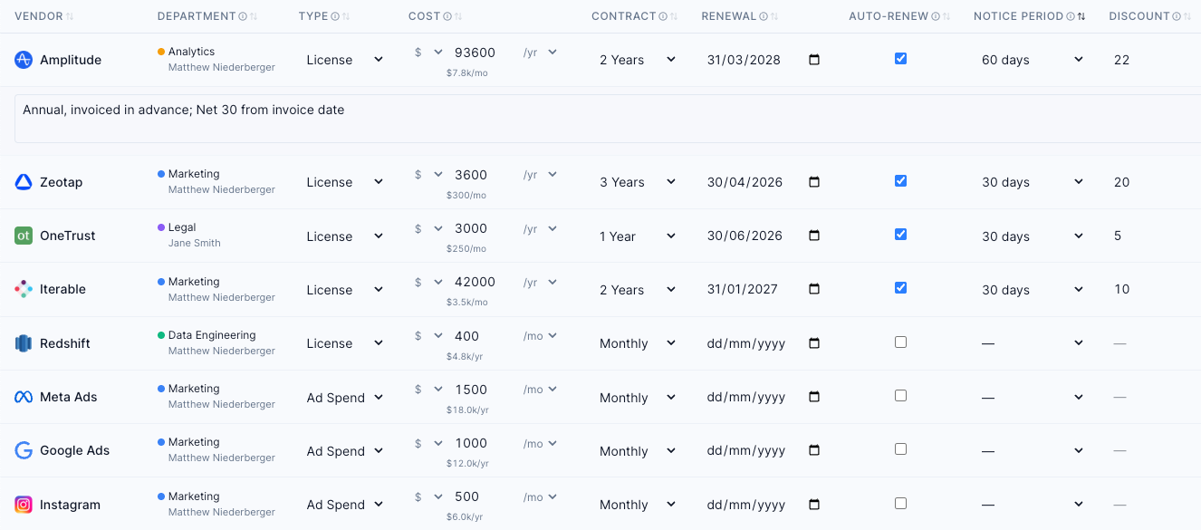Change Meta Ads billing frequency from /mo
Image resolution: width=1201 pixels, height=530 pixels.
point(540,389)
